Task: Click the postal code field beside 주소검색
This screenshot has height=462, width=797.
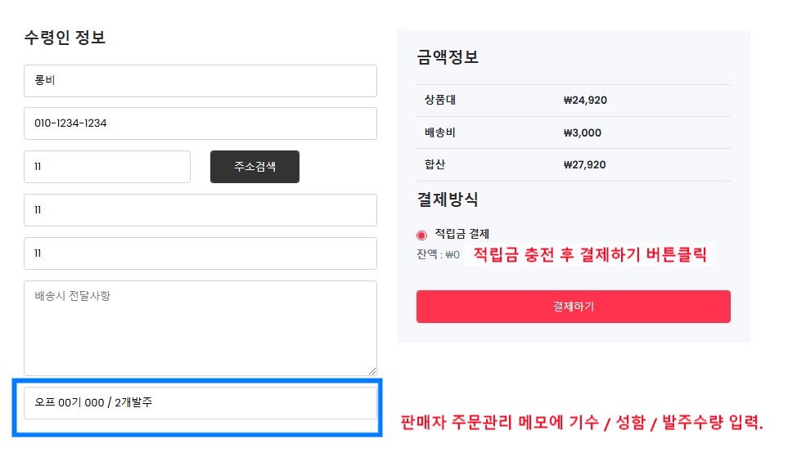Action: [107, 167]
